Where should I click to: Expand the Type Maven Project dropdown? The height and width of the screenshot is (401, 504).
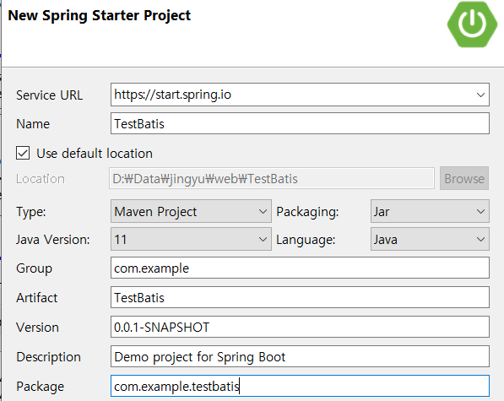[191, 211]
